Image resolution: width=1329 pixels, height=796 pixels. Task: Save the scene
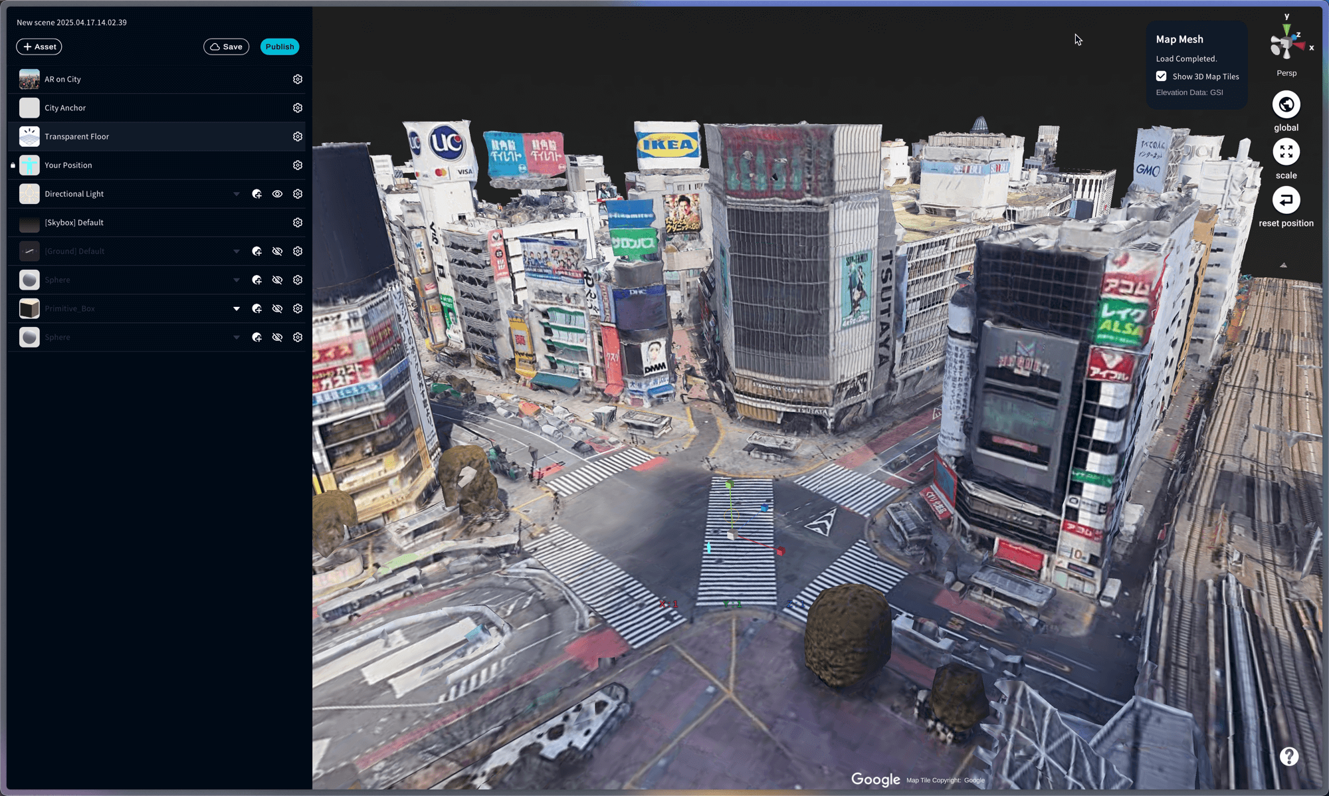coord(226,47)
